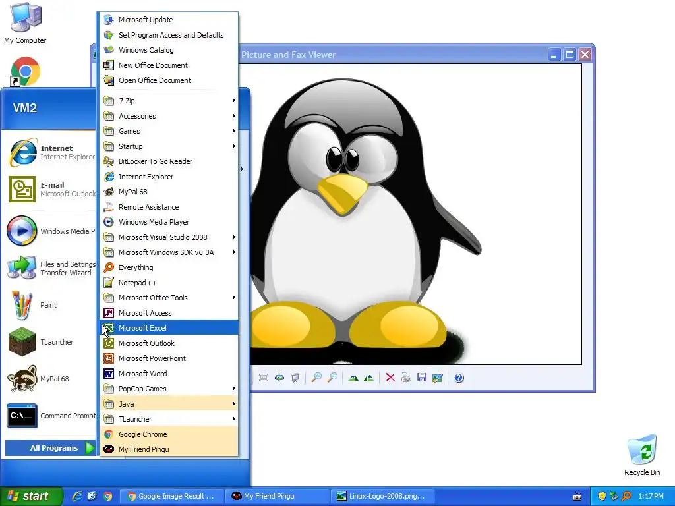Open on-screen keyboard icon in taskbar

pos(577,497)
